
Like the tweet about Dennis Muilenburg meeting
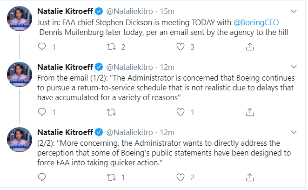pos(181,47)
